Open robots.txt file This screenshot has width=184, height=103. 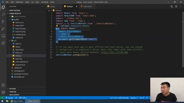coord(19,37)
